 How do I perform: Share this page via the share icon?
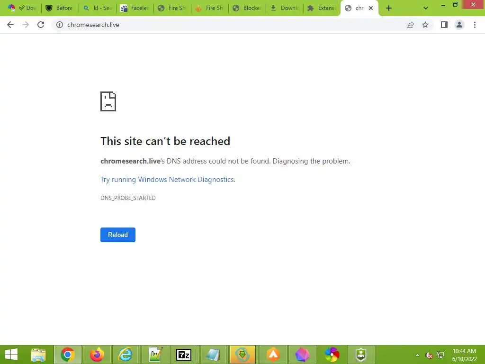pos(410,25)
